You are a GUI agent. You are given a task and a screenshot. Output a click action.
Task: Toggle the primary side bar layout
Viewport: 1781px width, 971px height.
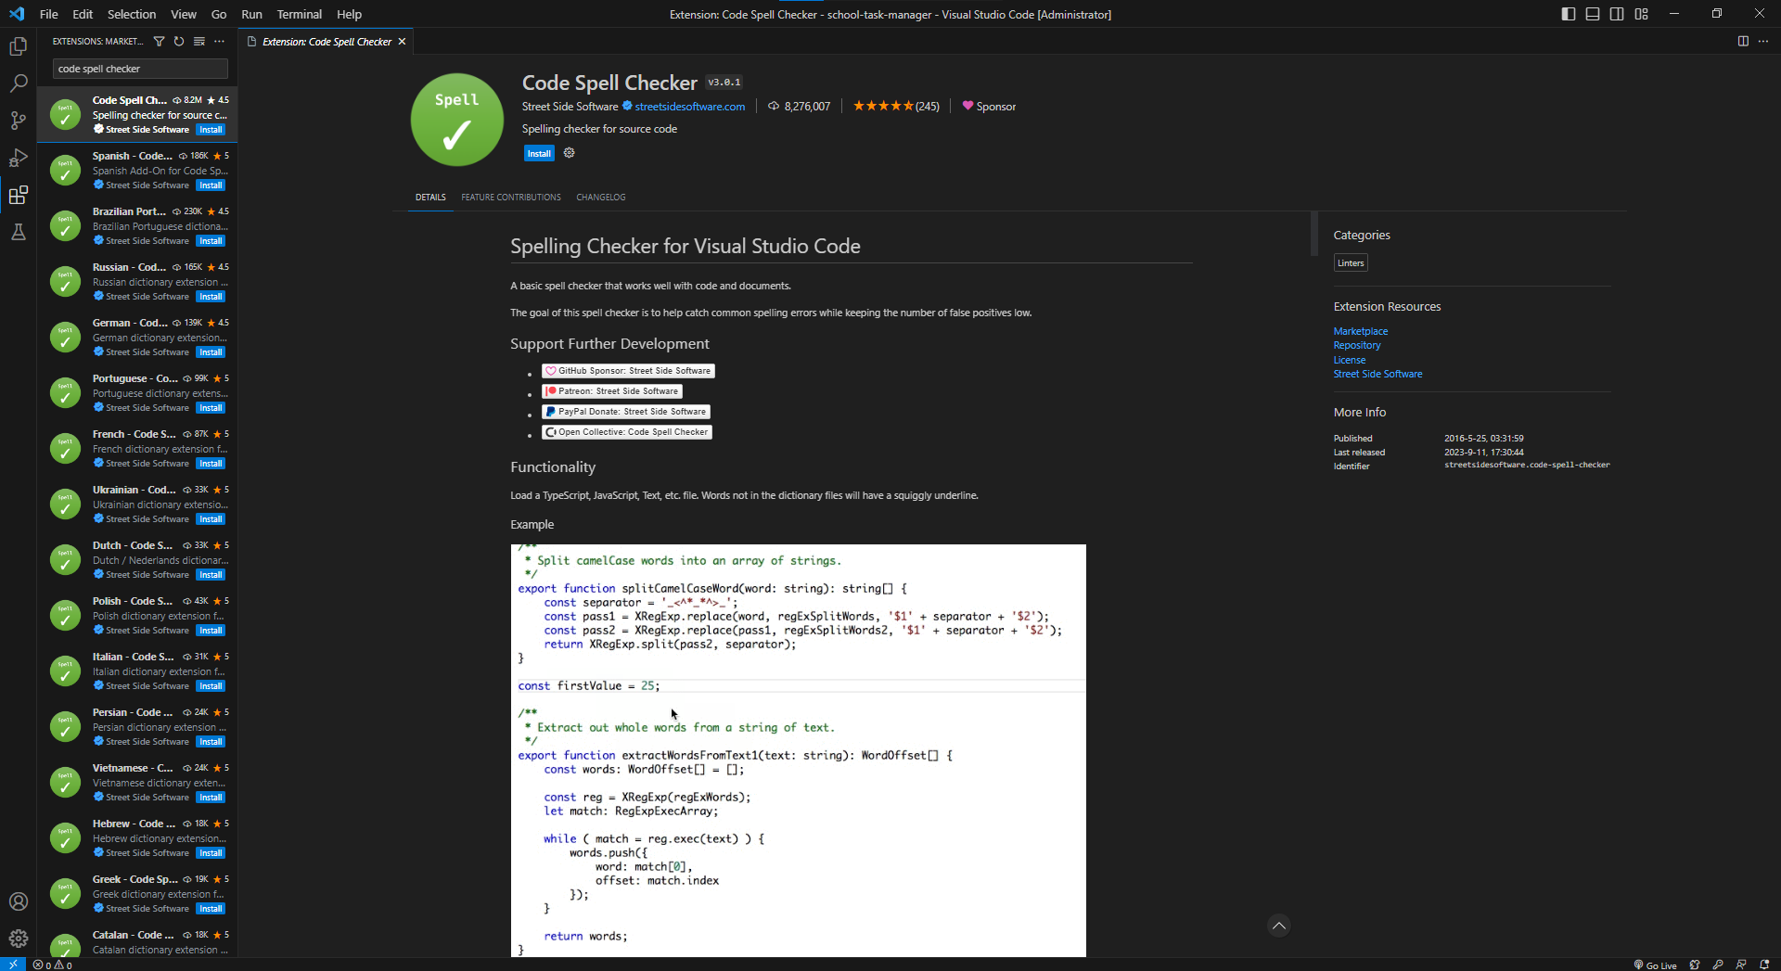click(x=1569, y=14)
